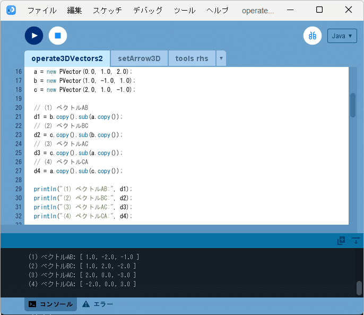Open the Java mode dropdown
The height and width of the screenshot is (315, 364).
(342, 36)
